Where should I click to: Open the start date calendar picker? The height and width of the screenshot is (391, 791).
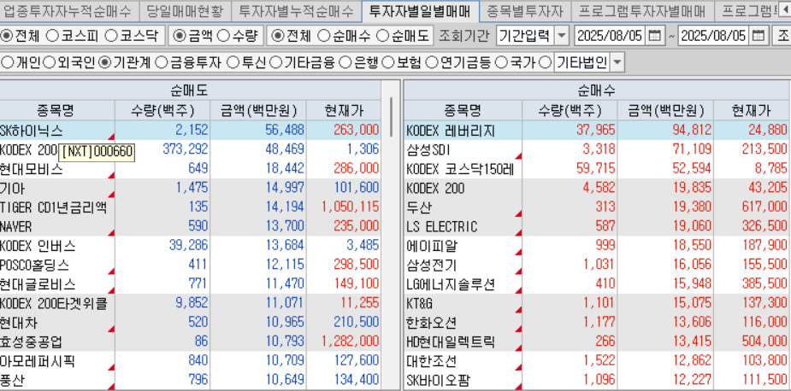click(x=654, y=36)
